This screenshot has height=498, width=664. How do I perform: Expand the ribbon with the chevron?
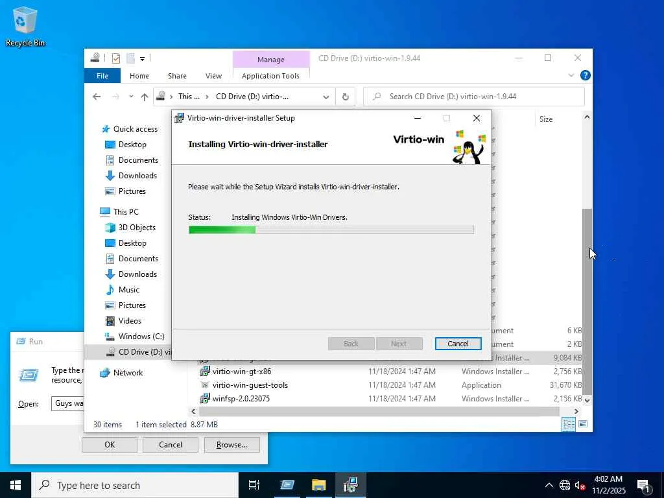pyautogui.click(x=571, y=75)
